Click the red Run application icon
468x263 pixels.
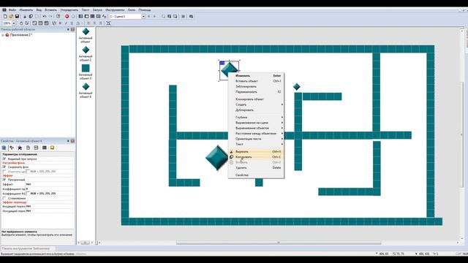coord(67,16)
